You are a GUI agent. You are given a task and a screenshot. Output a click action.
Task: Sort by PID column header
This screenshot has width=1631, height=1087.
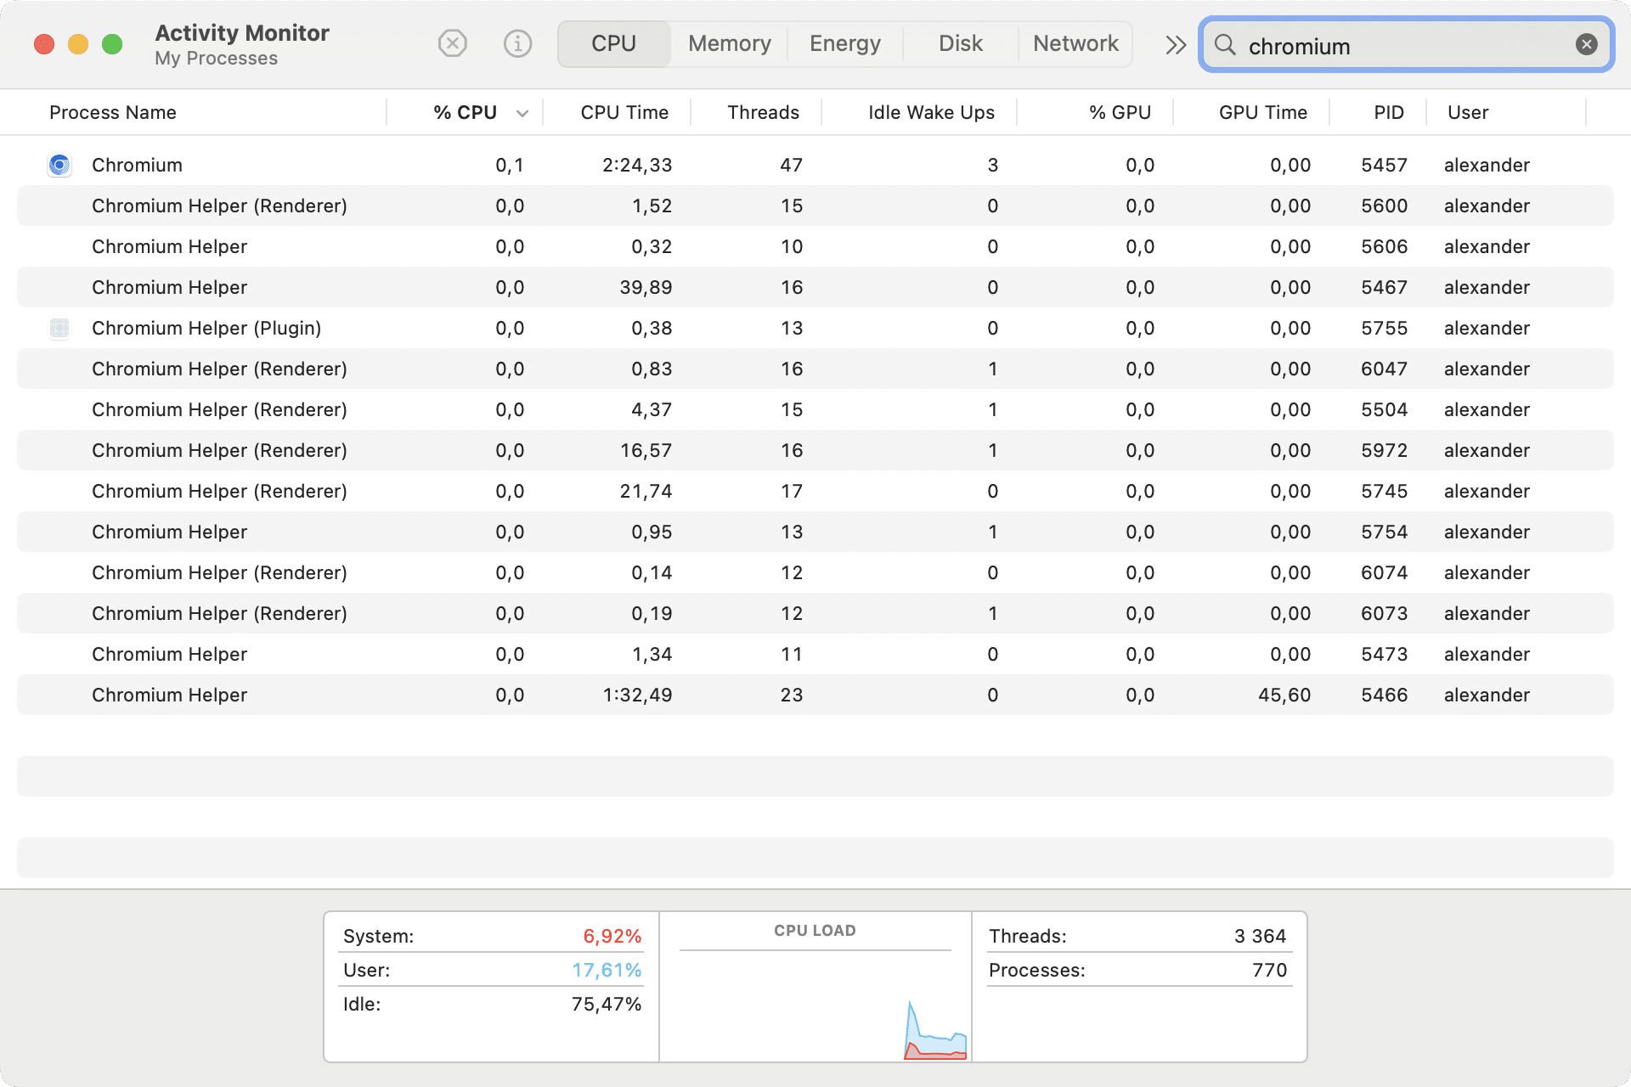[x=1389, y=112]
